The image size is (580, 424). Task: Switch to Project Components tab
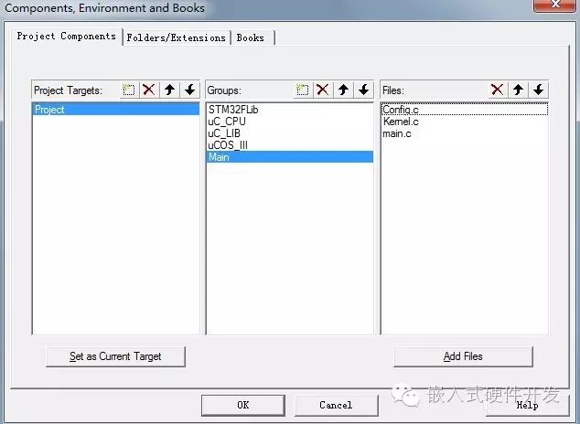67,37
